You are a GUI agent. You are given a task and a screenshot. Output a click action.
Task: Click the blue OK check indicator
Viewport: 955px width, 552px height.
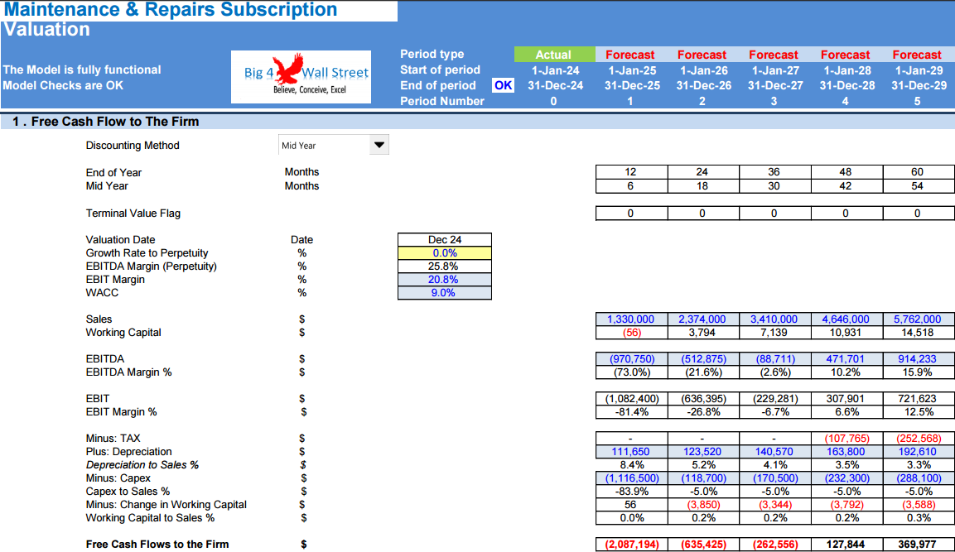503,85
